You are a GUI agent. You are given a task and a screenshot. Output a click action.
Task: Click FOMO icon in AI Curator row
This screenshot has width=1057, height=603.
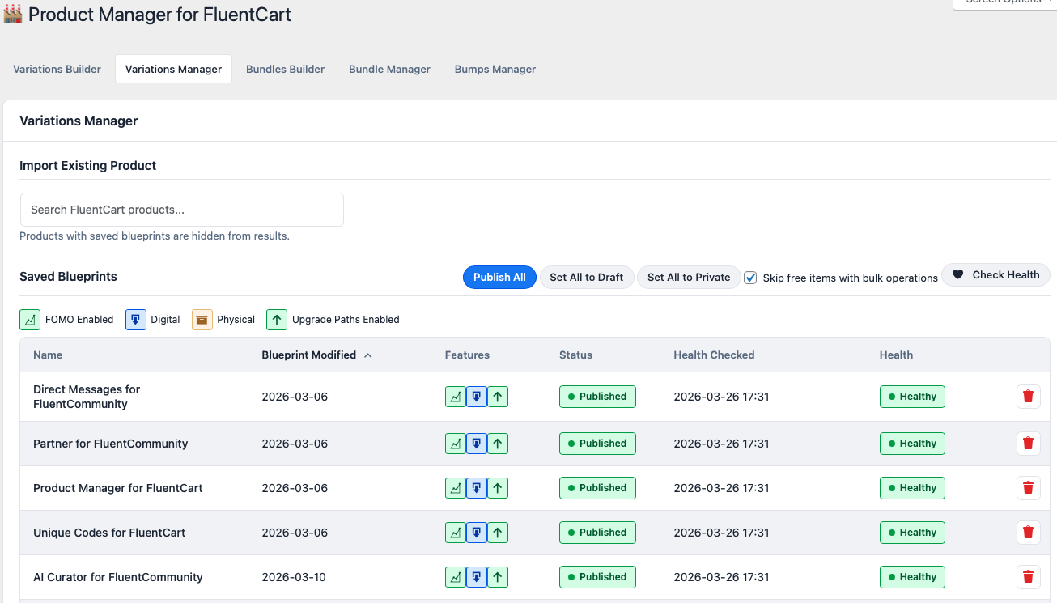[456, 577]
